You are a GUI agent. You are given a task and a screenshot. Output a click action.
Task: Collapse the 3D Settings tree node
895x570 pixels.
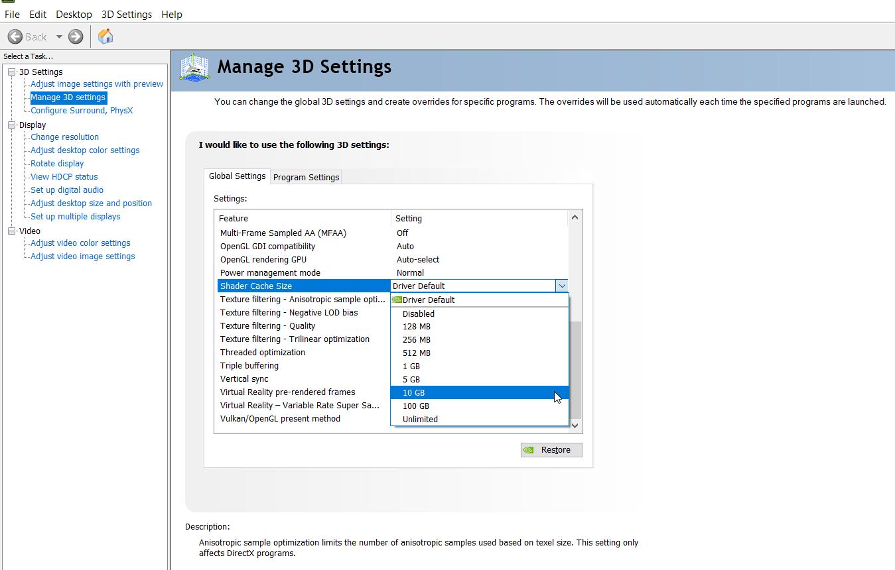point(11,72)
